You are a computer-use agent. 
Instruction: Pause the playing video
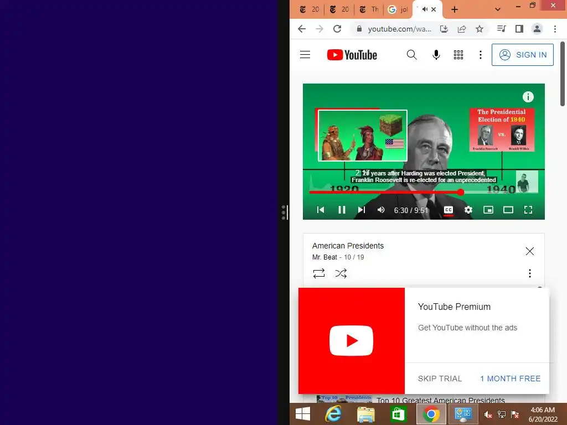[x=342, y=210]
